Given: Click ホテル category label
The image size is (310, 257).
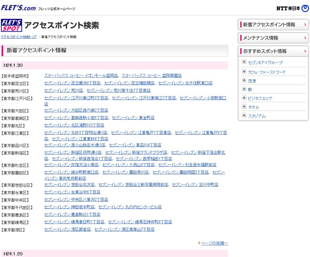Looking at the screenshot, I should coord(254,107).
